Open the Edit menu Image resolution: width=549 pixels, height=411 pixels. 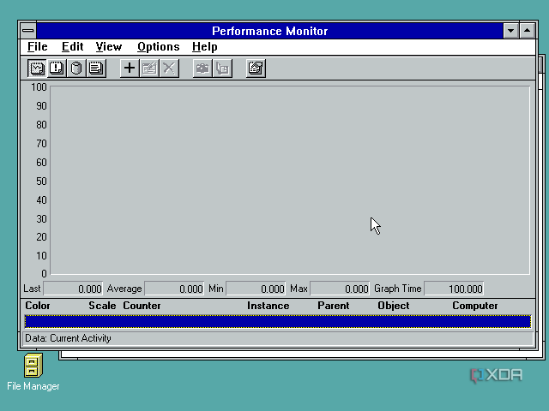[x=72, y=47]
